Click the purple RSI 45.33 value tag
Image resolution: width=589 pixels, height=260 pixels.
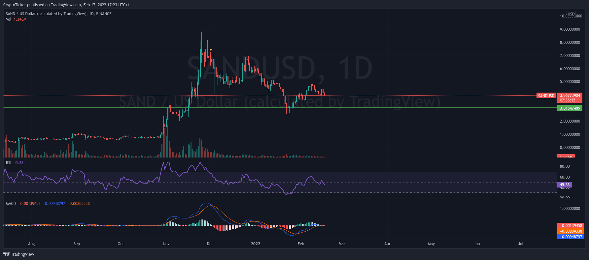click(x=564, y=185)
